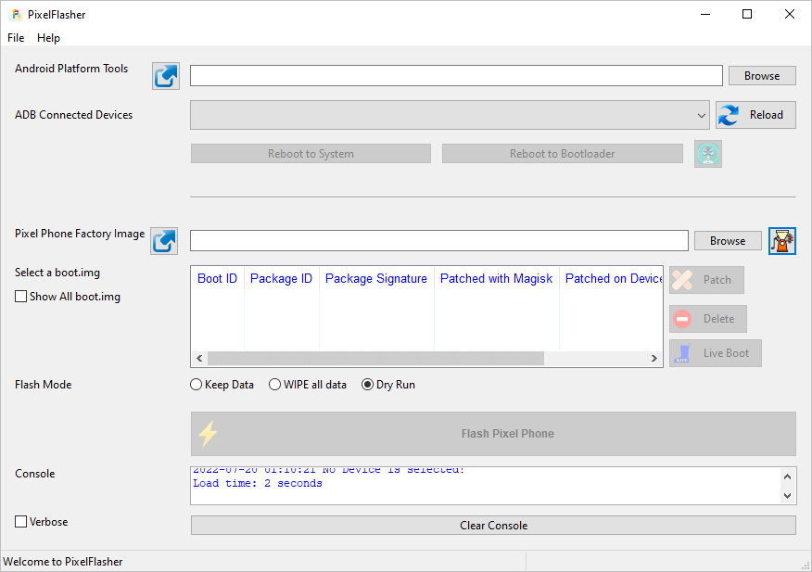The image size is (812, 572).
Task: Click console line 'Load time: 2 seconds'
Action: 258,483
